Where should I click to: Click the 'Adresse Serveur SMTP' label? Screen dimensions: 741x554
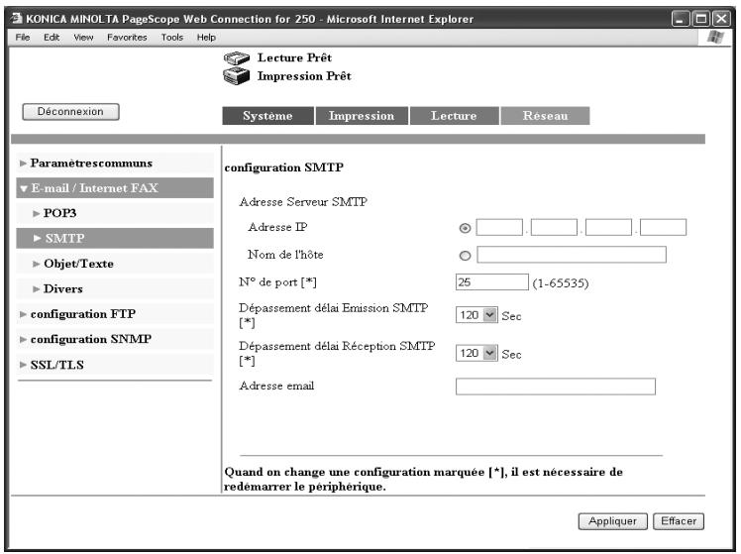(x=303, y=202)
